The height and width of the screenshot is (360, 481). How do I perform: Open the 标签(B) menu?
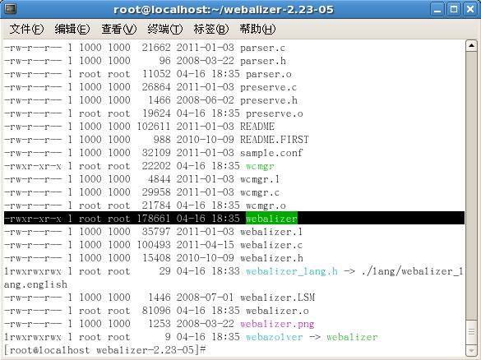tap(211, 29)
